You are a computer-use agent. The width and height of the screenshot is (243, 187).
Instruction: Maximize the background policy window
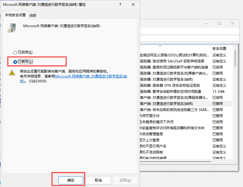(219, 23)
